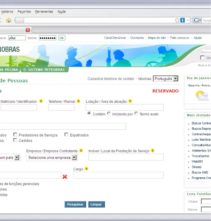Clear field with red X beside Cargo
Image resolution: width=211 pixels, height=221 pixels.
tap(65, 176)
